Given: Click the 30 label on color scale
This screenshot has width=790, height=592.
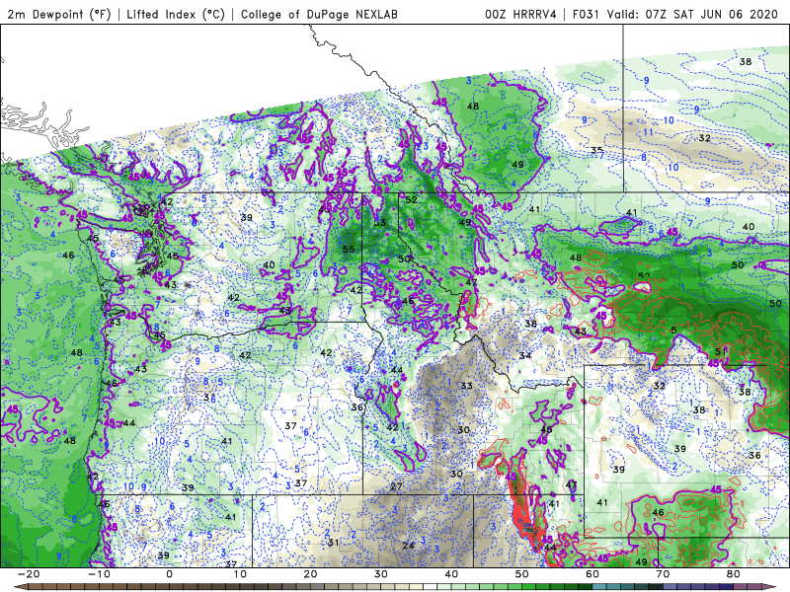Looking at the screenshot, I should pos(381,574).
